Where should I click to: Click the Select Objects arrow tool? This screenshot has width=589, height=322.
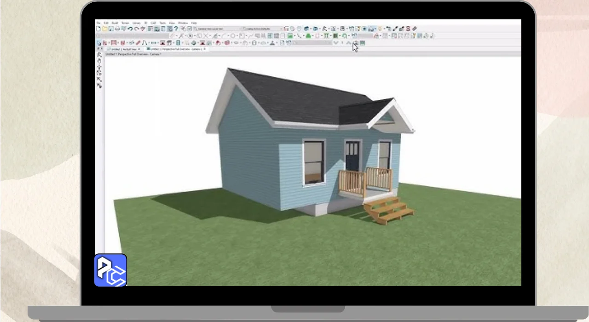(x=98, y=43)
